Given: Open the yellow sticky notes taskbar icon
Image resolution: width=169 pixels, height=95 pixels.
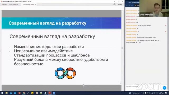Looking at the screenshot, I should click(x=32, y=93).
